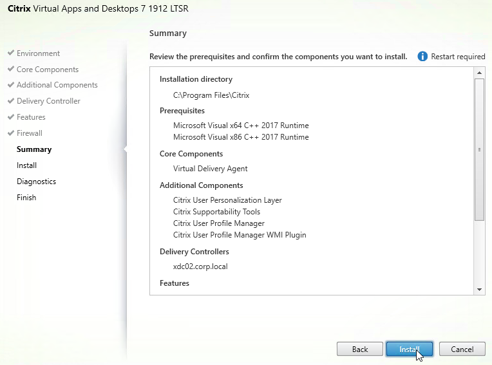Click the checkmark icon beside Environment
492x365 pixels.
(11, 53)
